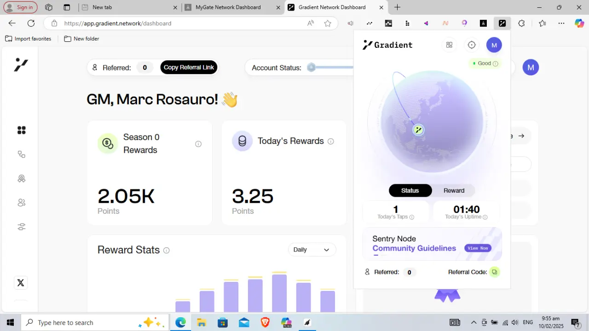Click the Account Status slider handle

[x=312, y=68]
